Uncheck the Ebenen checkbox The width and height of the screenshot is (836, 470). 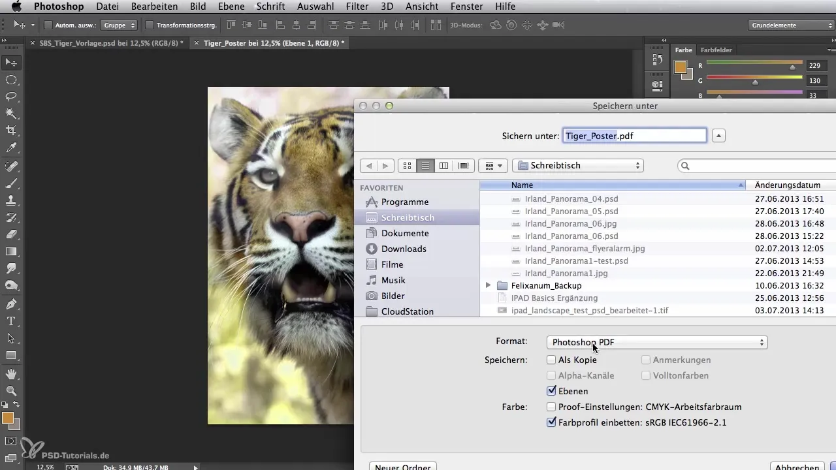pos(551,391)
